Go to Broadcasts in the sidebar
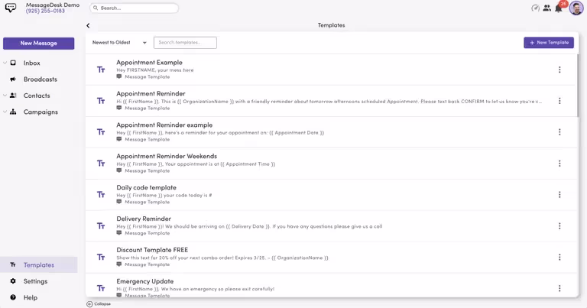The image size is (587, 308). [40, 79]
